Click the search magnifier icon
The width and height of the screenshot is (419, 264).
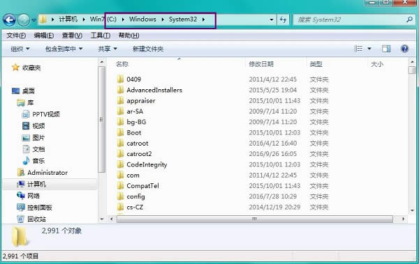[x=409, y=20]
